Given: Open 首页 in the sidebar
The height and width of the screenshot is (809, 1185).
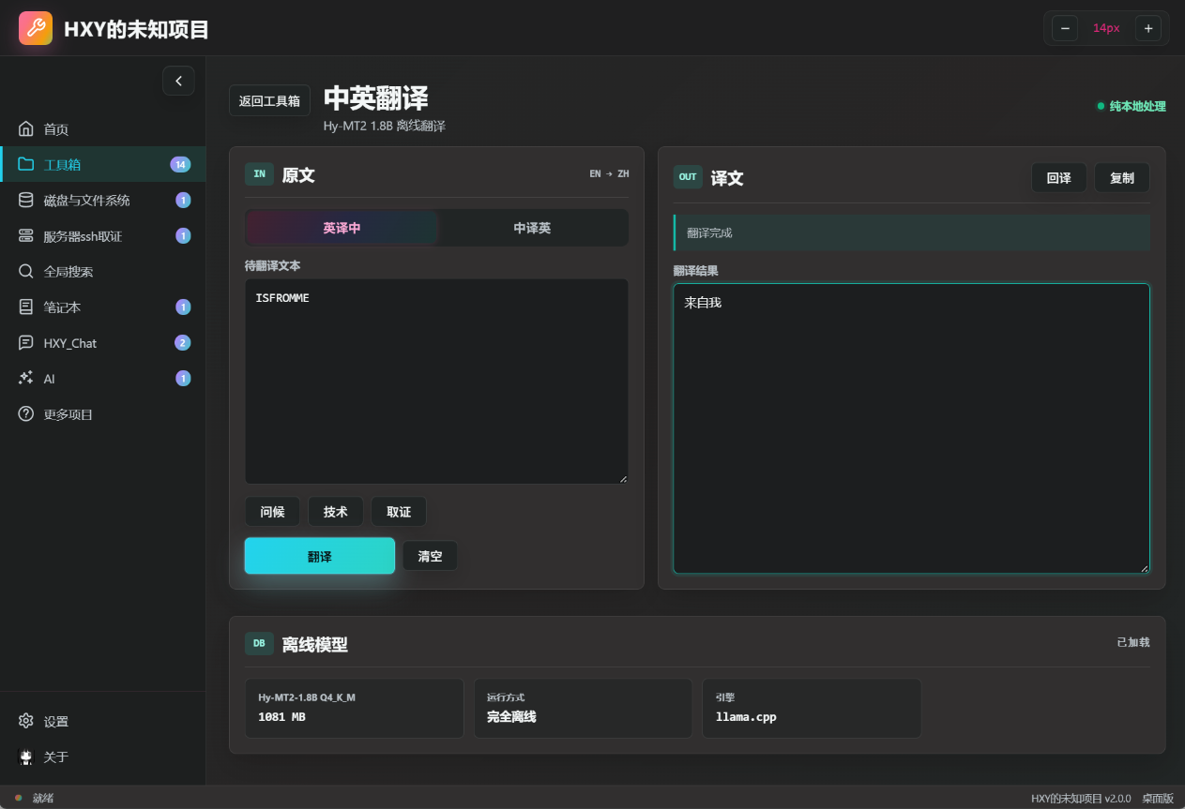Looking at the screenshot, I should pyautogui.click(x=103, y=128).
